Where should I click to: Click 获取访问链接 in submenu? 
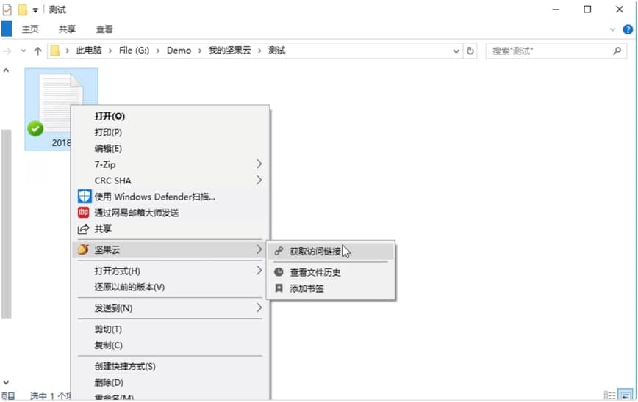point(331,252)
